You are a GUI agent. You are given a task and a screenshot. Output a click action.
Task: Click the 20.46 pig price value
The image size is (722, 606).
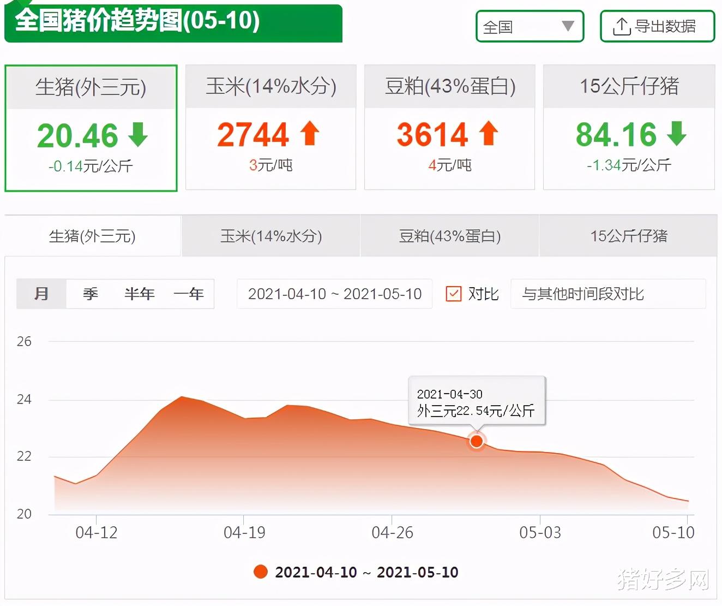point(77,135)
